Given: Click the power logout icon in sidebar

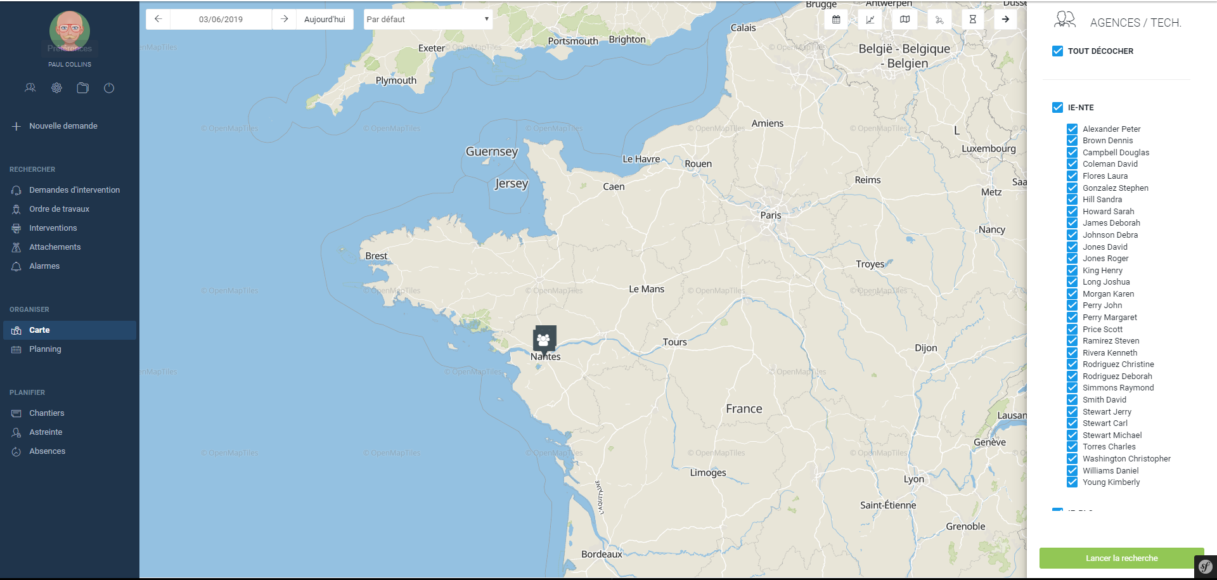Looking at the screenshot, I should click(109, 88).
